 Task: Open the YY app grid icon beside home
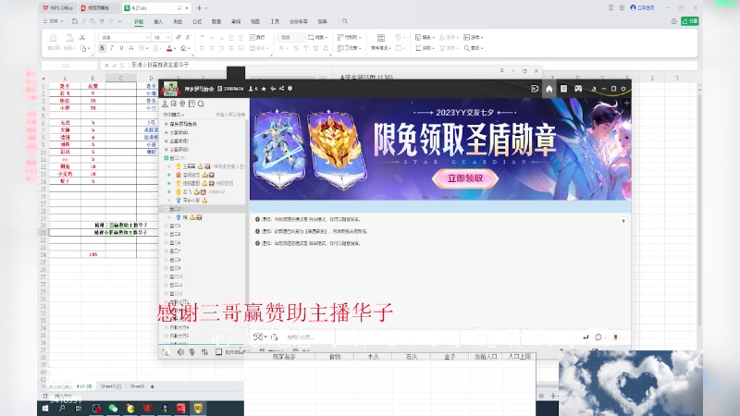tap(563, 89)
